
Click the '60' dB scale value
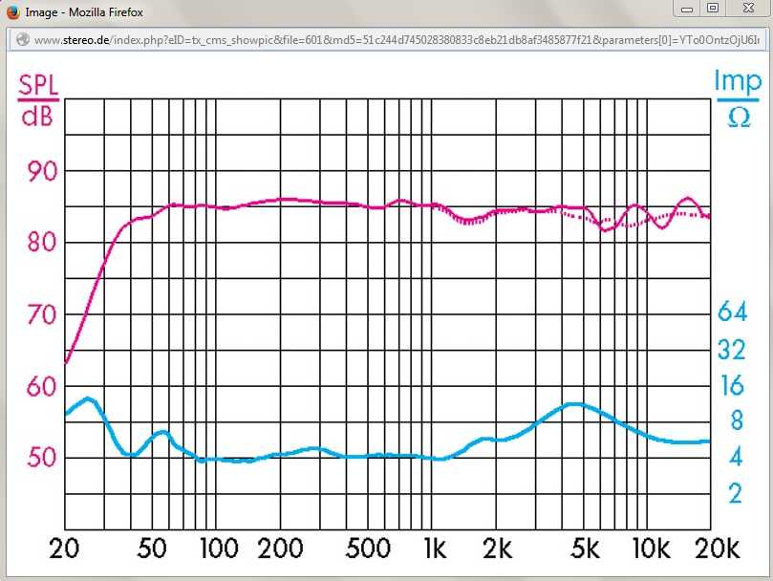pos(42,387)
